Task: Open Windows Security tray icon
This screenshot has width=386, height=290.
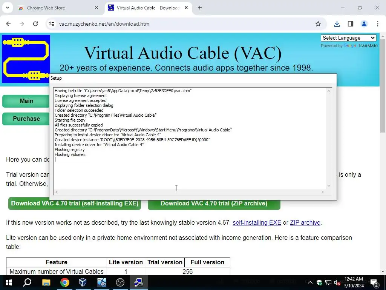Action: [319, 282]
